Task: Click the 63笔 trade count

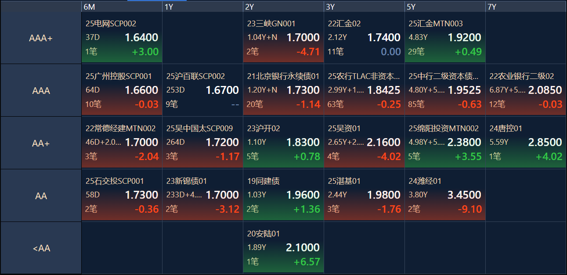Action: pos(336,104)
